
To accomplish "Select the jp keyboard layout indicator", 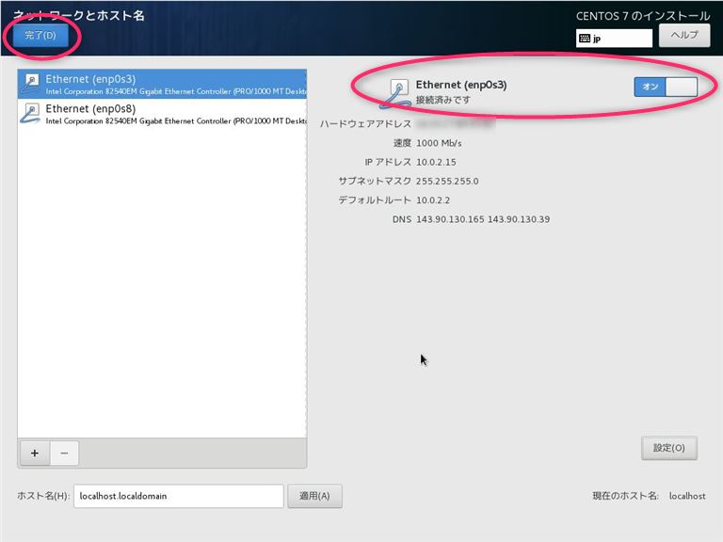I will 614,39.
